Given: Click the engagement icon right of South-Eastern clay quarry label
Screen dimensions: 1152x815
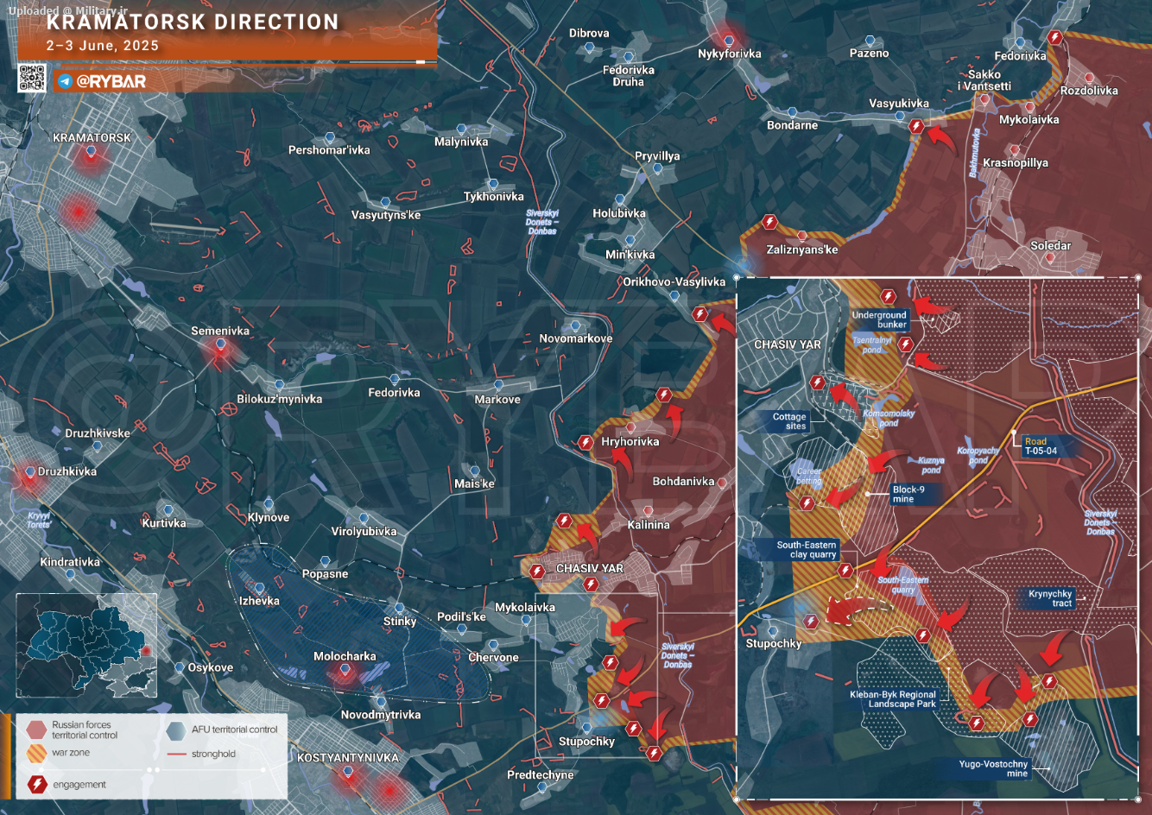Looking at the screenshot, I should click(845, 570).
